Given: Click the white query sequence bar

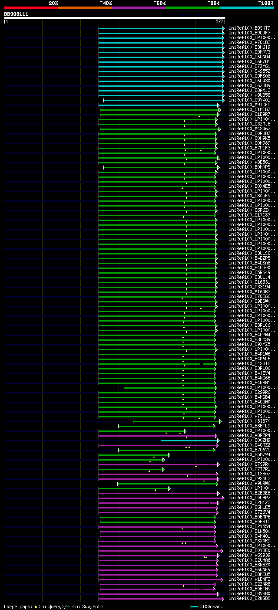Looking at the screenshot, I should [115, 18].
